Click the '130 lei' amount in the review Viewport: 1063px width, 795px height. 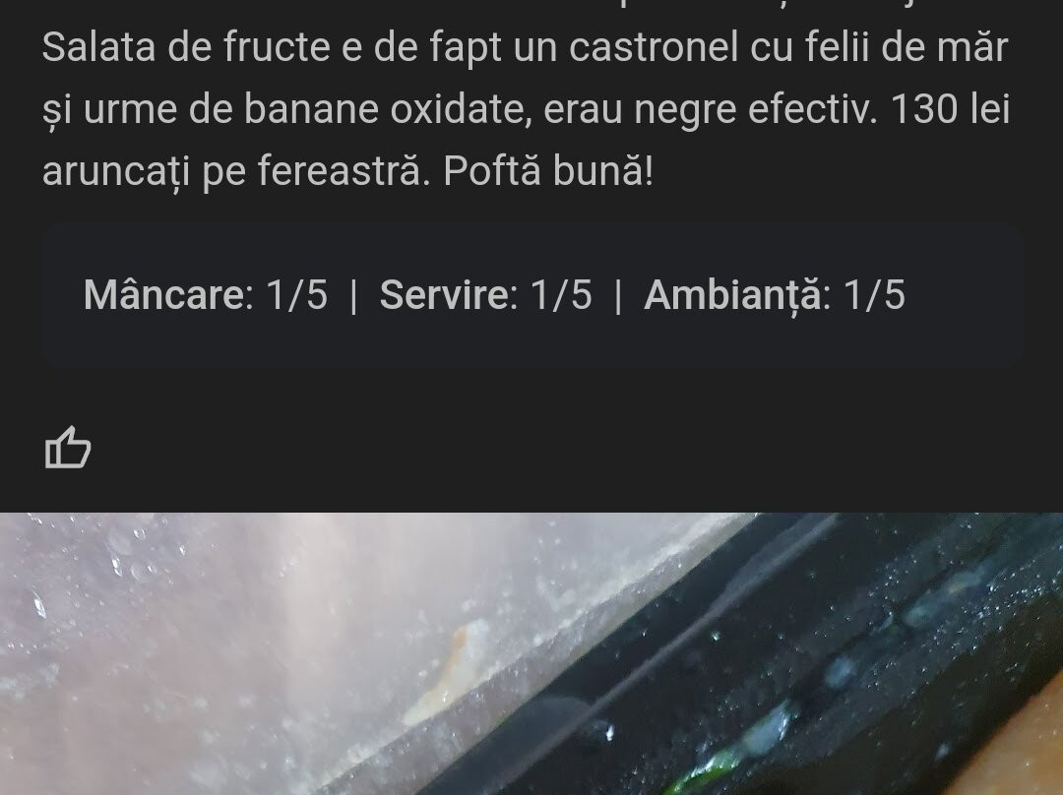pyautogui.click(x=950, y=108)
